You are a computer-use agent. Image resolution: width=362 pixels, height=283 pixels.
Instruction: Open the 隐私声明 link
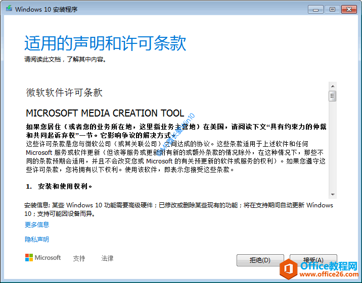tap(37, 239)
